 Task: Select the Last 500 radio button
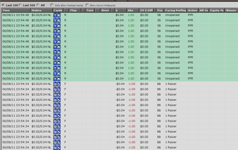click(20, 5)
